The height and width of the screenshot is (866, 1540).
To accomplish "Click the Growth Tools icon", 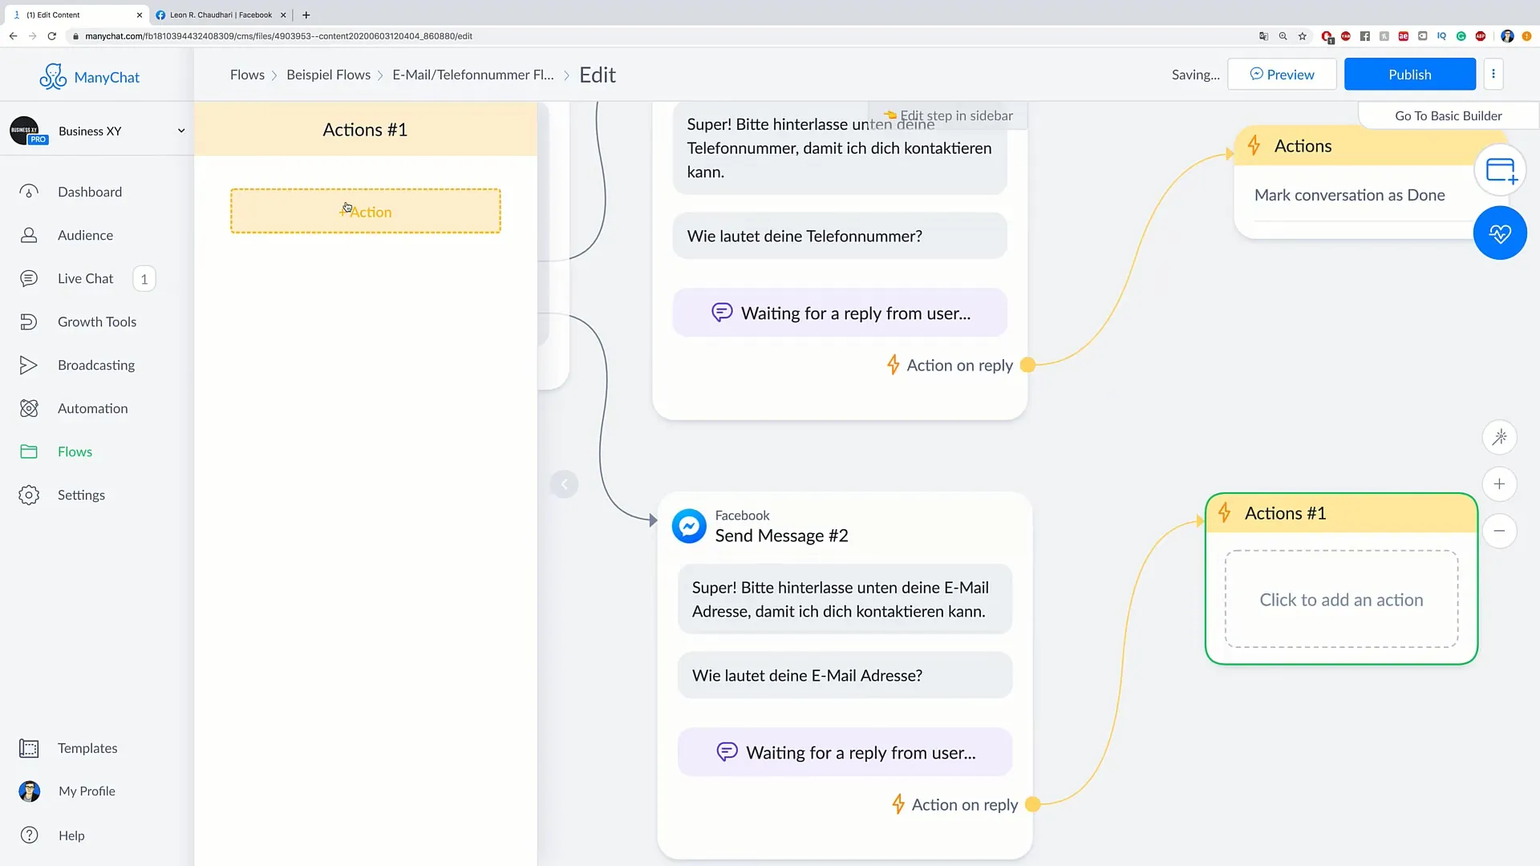I will (29, 322).
